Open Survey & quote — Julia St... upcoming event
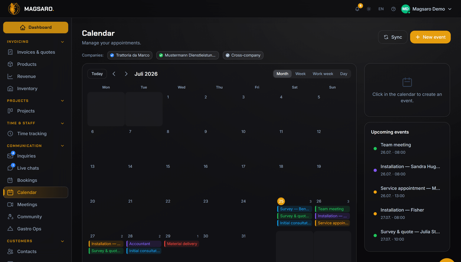Image resolution: width=461 pixels, height=262 pixels. click(407, 235)
